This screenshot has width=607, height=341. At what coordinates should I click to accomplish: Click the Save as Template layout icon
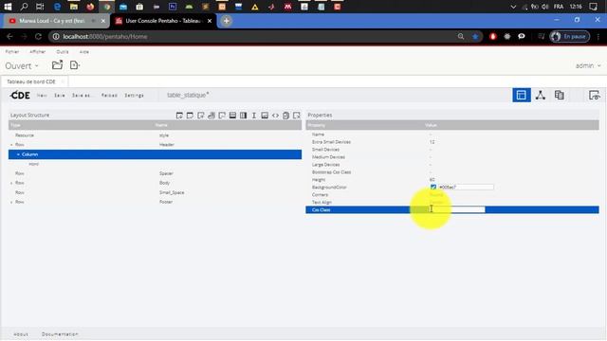point(179,116)
